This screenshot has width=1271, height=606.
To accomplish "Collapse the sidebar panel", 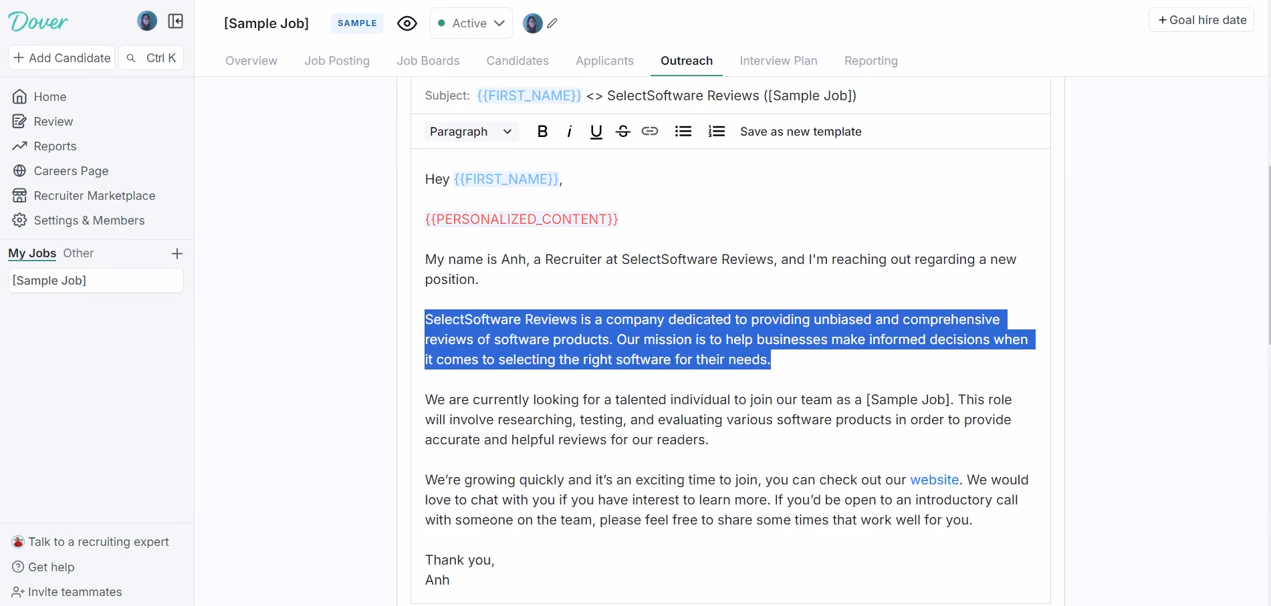I will (176, 21).
